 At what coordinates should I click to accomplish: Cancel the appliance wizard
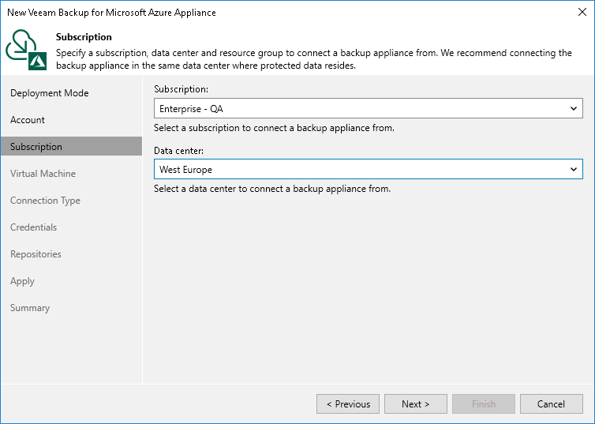pyautogui.click(x=551, y=403)
